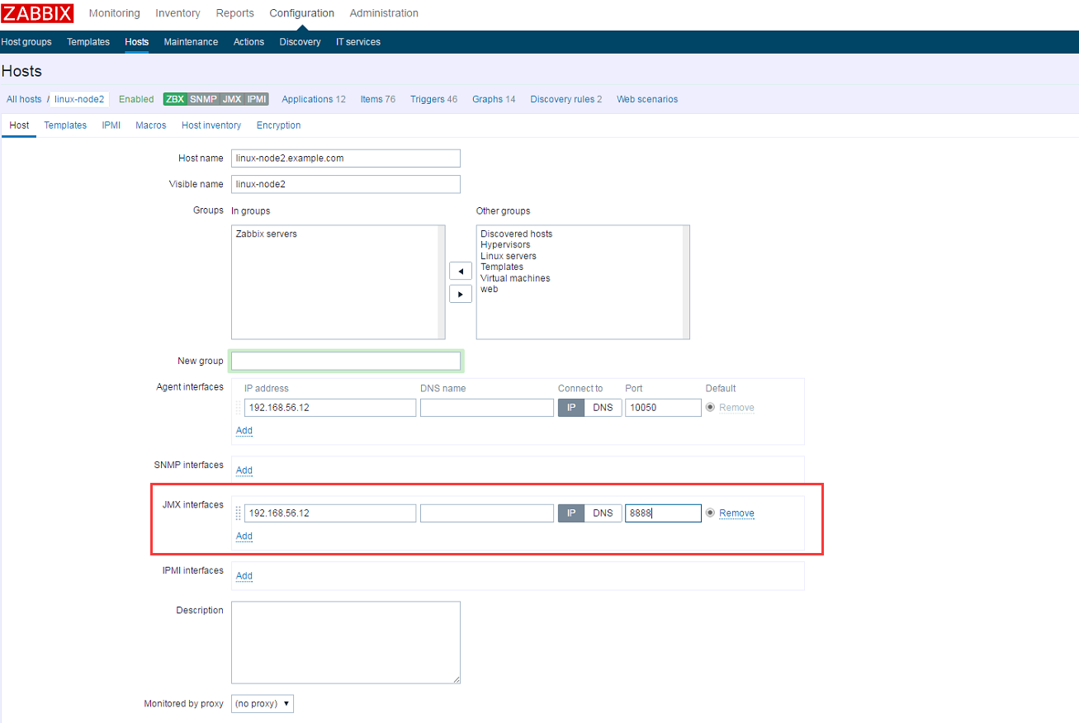
Task: Open the Administration menu
Action: point(384,13)
